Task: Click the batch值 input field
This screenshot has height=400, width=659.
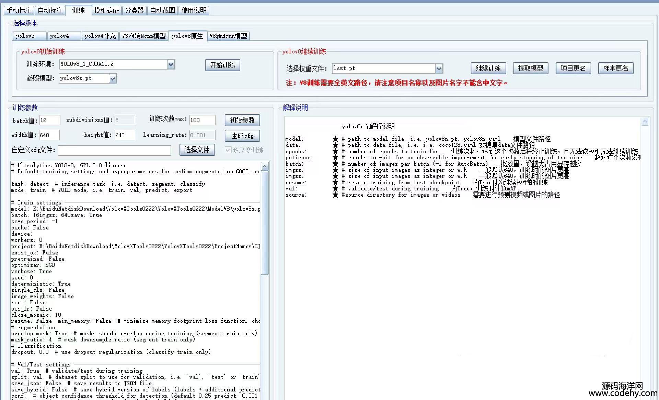Action: click(50, 120)
